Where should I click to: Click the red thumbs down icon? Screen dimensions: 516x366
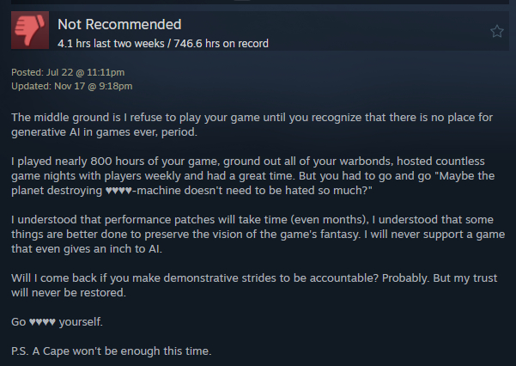29,31
